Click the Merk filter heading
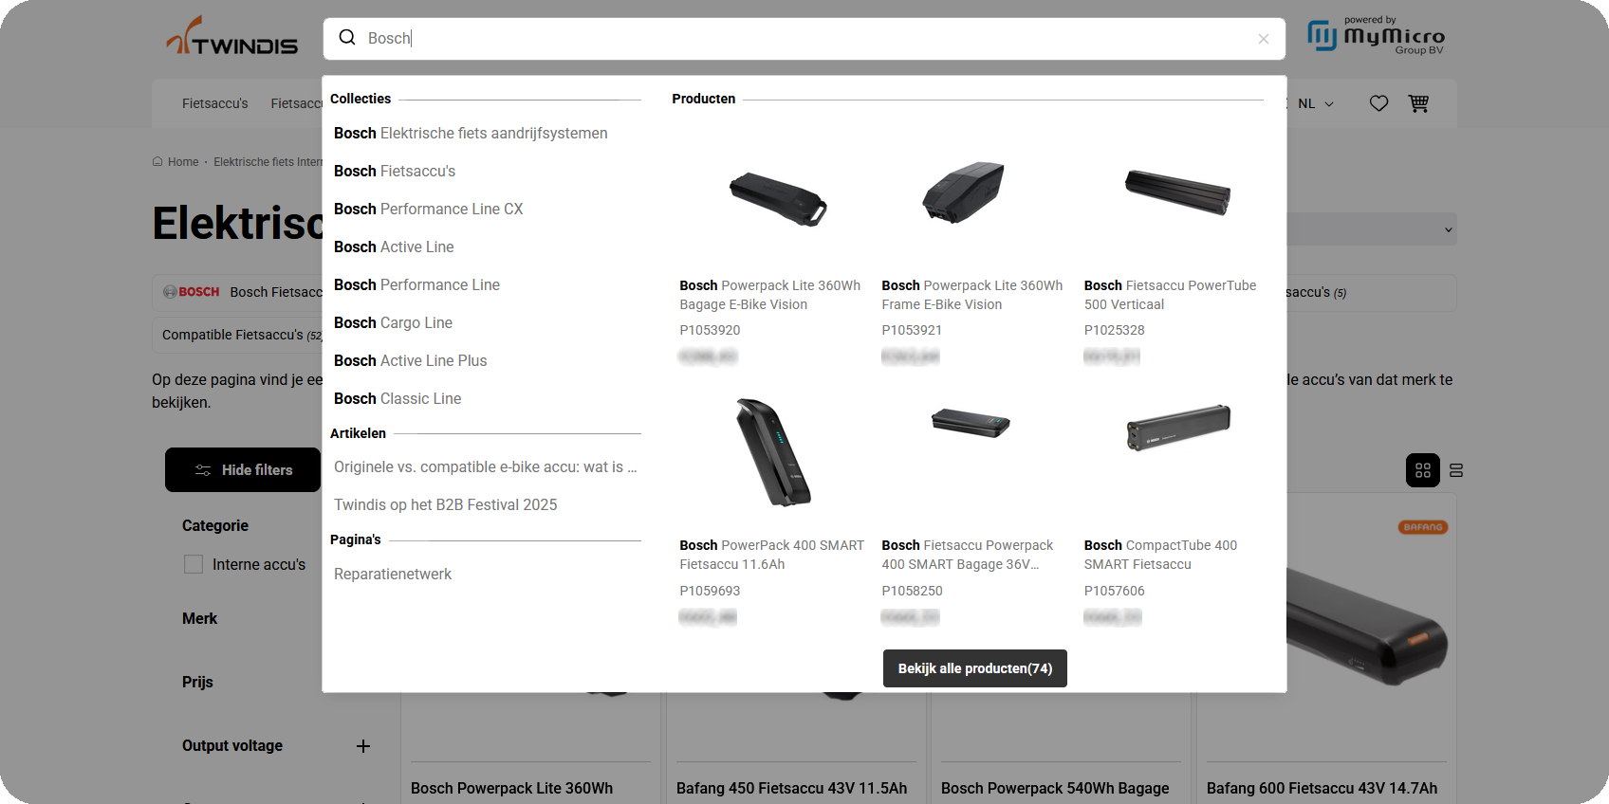Viewport: 1609px width, 804px height. click(199, 618)
